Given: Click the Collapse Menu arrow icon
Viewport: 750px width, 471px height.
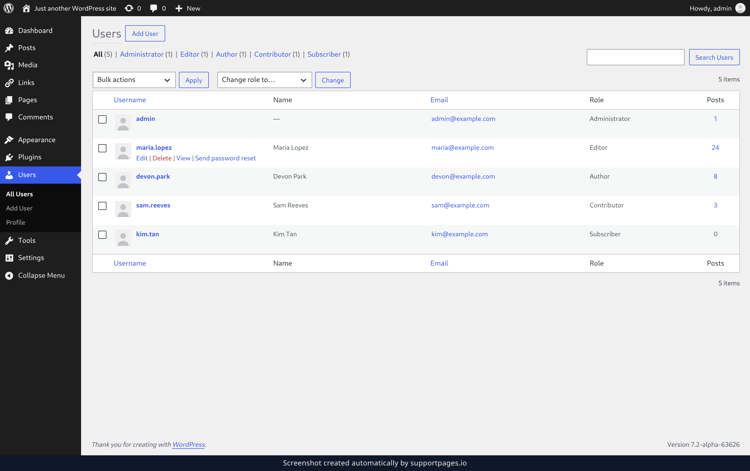Looking at the screenshot, I should 9,275.
